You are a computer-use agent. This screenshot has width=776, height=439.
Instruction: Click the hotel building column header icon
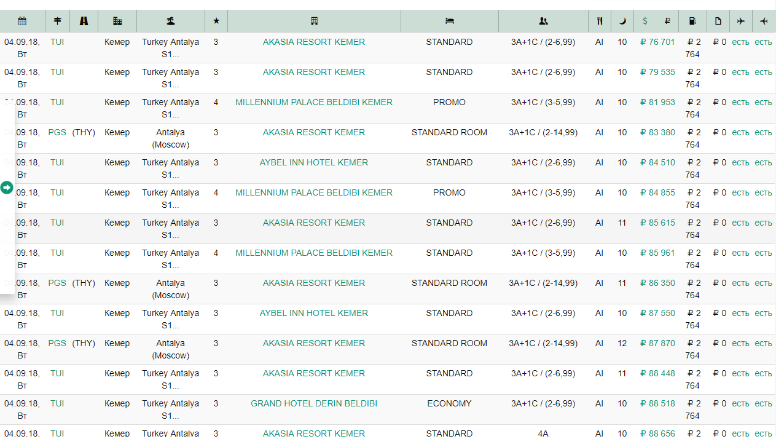(x=314, y=21)
